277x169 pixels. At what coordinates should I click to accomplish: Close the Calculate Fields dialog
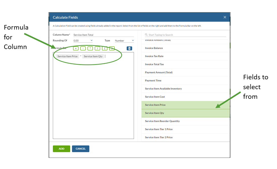point(225,17)
